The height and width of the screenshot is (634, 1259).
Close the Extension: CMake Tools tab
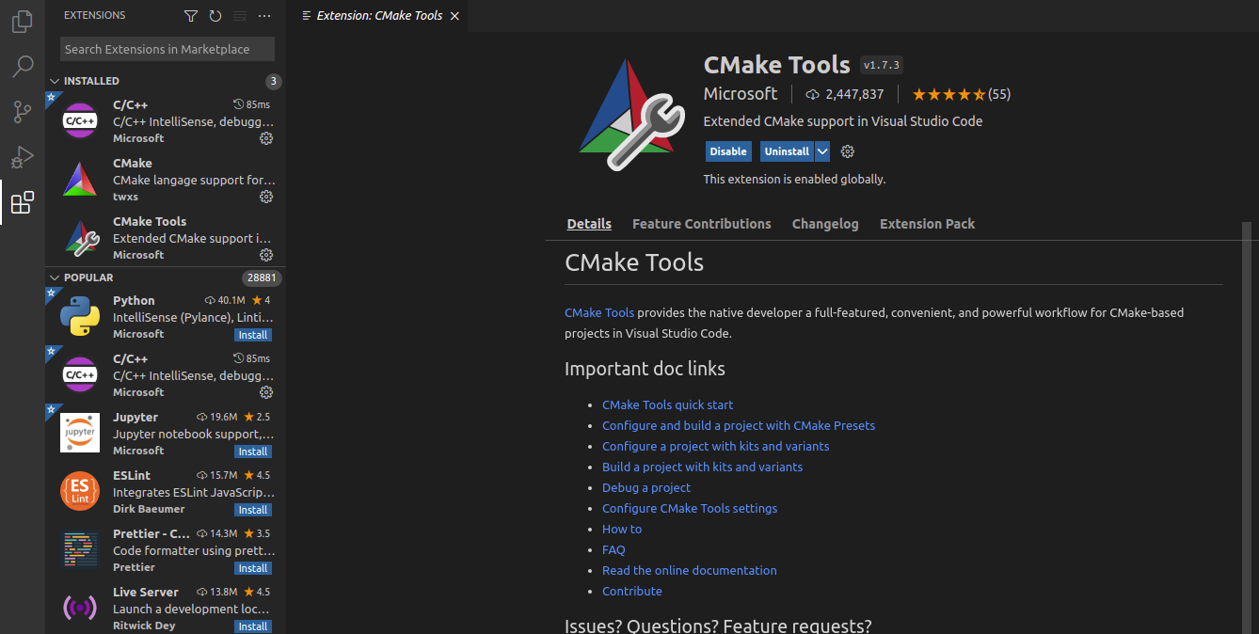coord(455,16)
